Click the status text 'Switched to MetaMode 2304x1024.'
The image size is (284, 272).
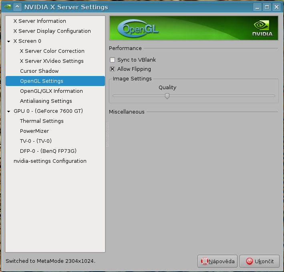(50, 261)
